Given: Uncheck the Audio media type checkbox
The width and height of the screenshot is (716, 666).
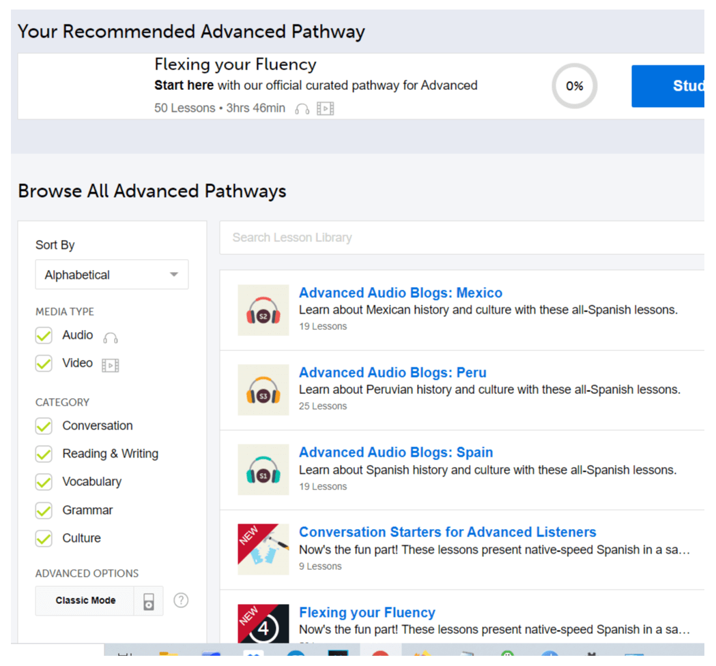Looking at the screenshot, I should tap(44, 336).
